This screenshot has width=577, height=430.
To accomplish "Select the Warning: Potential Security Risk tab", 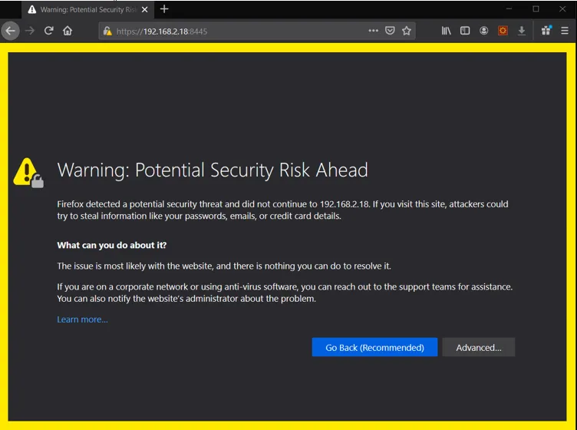I will click(88, 9).
